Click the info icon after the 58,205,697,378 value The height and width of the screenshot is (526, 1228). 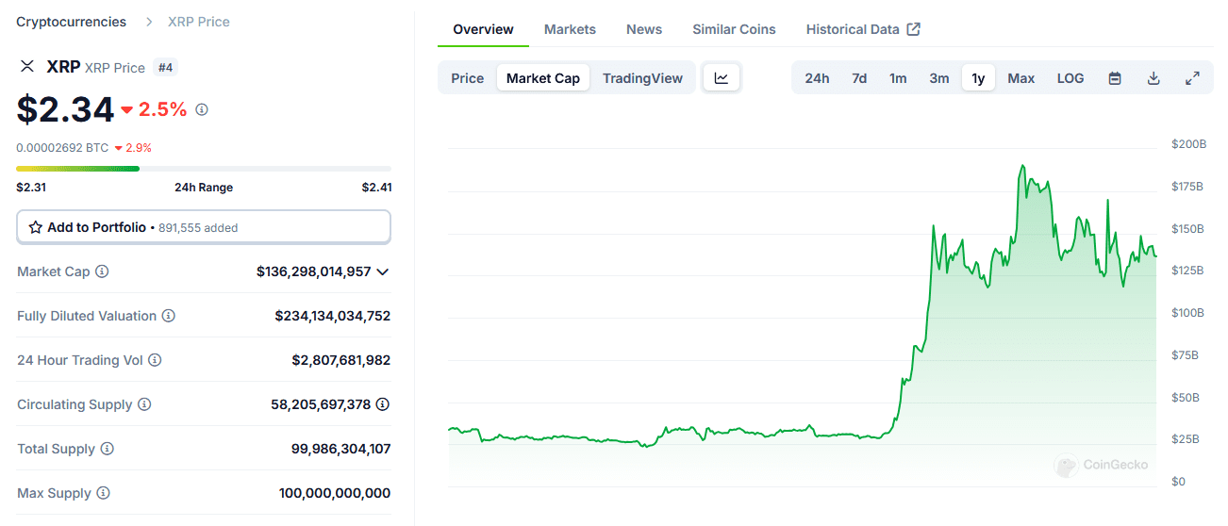[383, 404]
